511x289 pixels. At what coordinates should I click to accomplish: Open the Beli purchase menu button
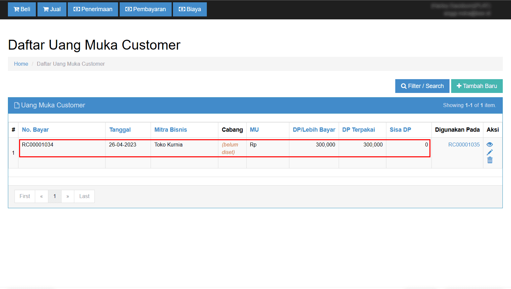22,9
